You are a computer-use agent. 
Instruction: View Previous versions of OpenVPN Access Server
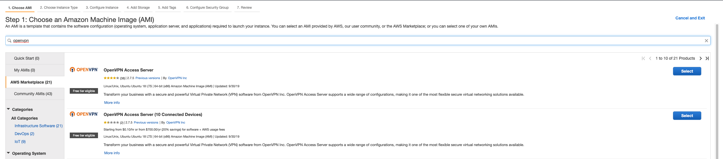coord(148,78)
